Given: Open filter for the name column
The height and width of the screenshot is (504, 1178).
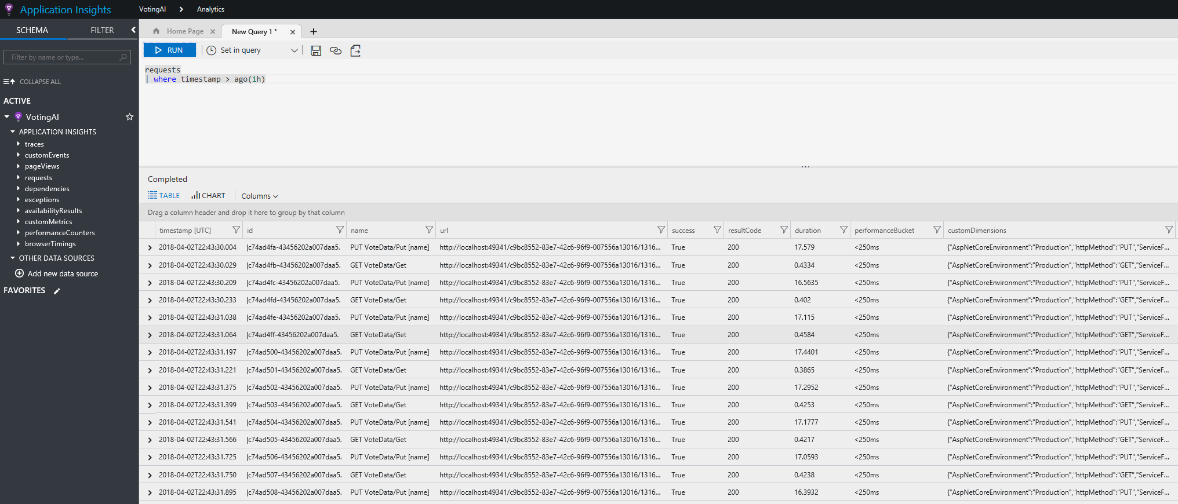Looking at the screenshot, I should (429, 230).
